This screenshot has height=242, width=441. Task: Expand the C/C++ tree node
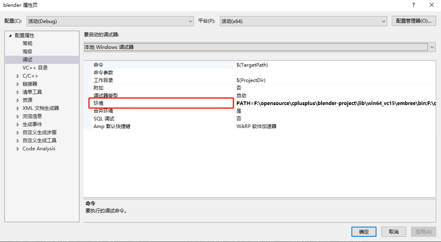18,76
